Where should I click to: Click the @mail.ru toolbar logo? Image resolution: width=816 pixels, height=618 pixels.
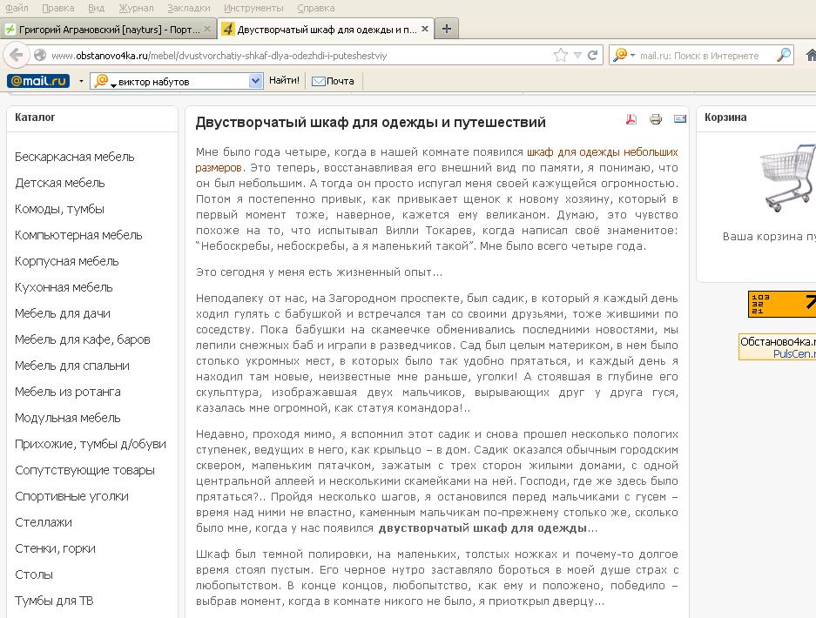tap(38, 81)
